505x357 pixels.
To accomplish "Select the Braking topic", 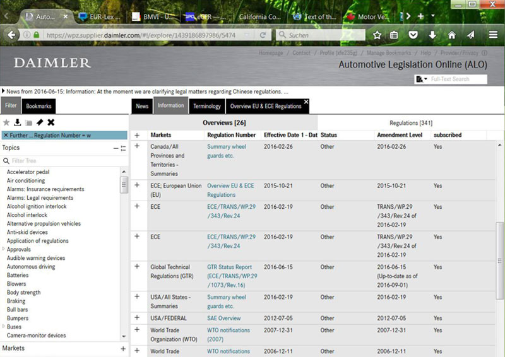I will click(16, 301).
